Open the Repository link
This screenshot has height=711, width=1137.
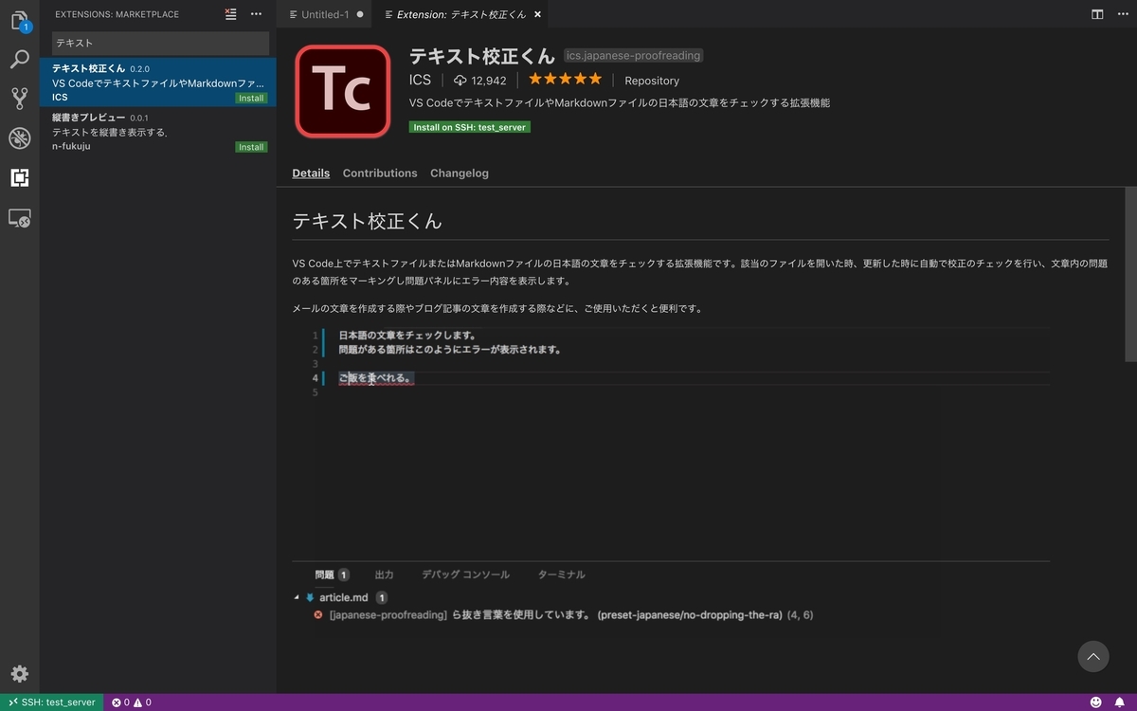pos(652,81)
